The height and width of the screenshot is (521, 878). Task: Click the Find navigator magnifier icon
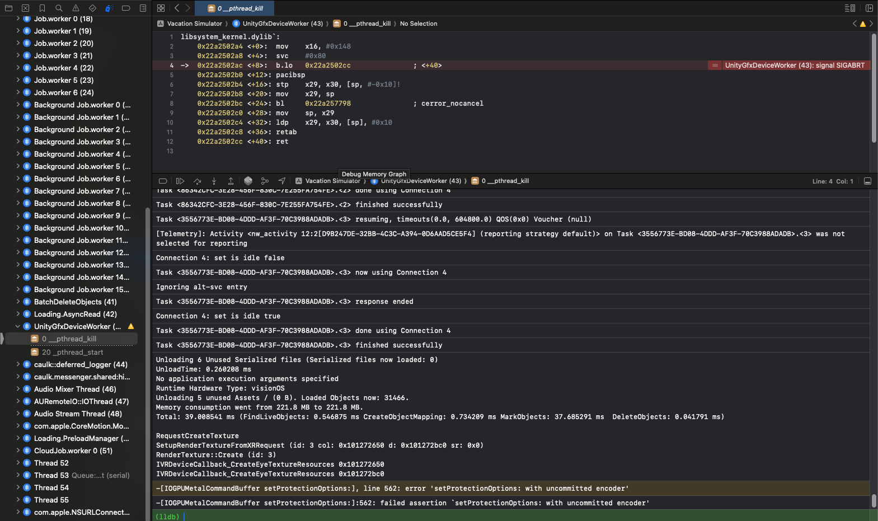point(59,8)
